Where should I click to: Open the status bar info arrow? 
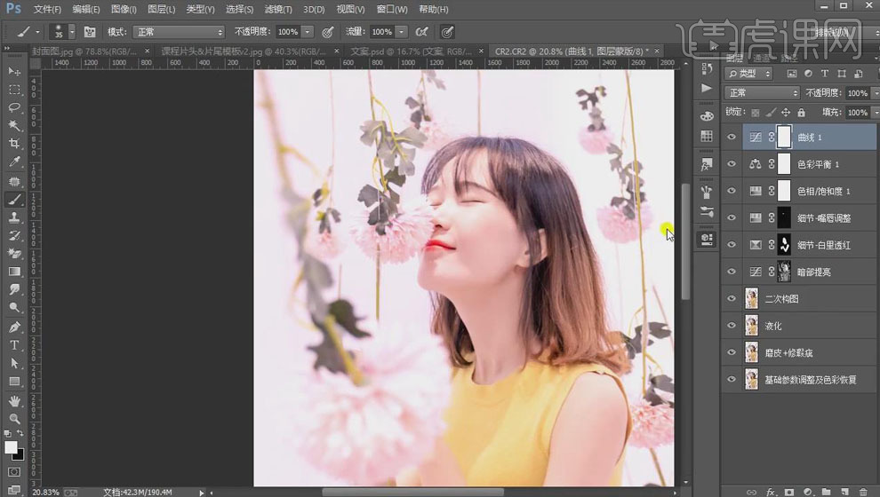(x=201, y=493)
